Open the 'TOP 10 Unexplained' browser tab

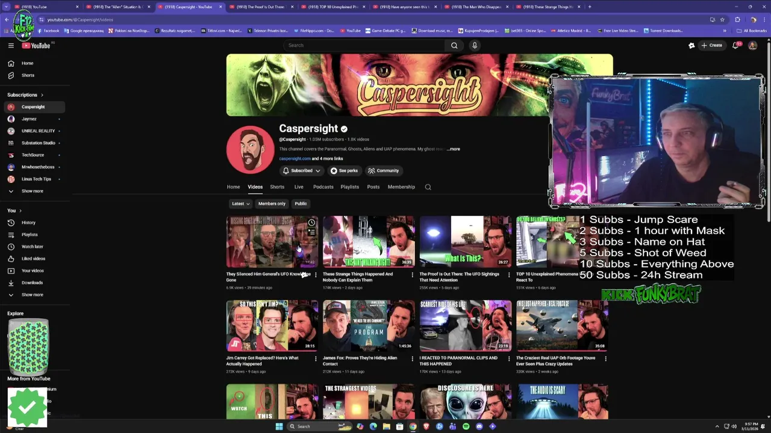[333, 7]
